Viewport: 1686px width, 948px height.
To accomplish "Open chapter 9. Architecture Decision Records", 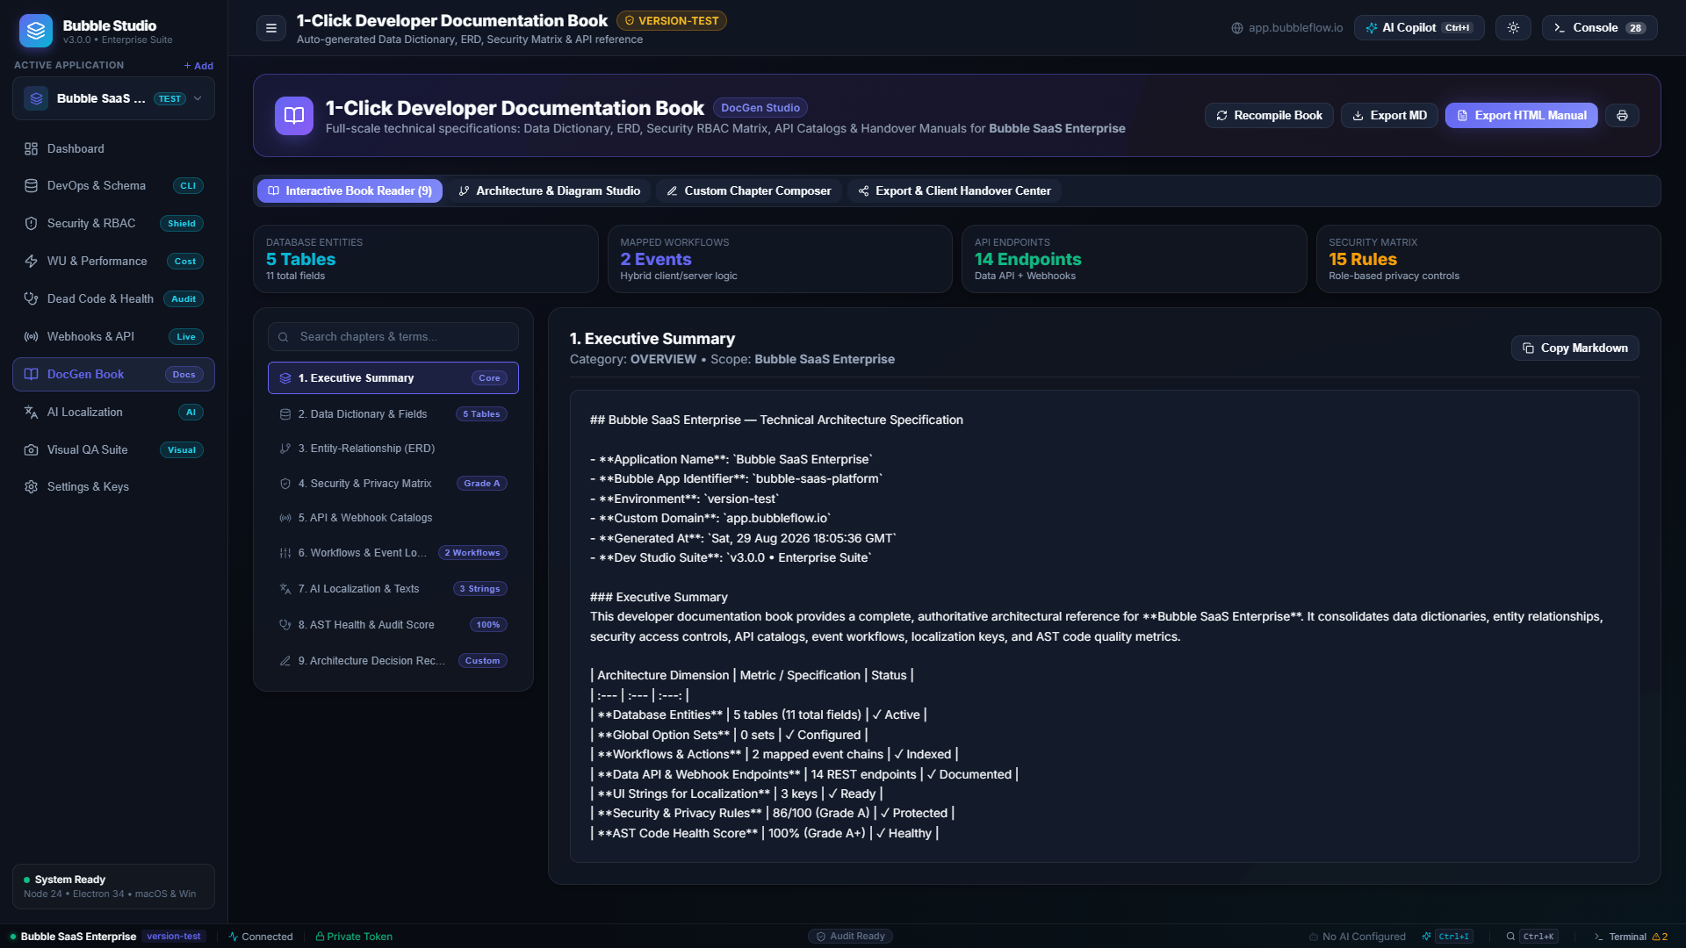I will 393,661.
